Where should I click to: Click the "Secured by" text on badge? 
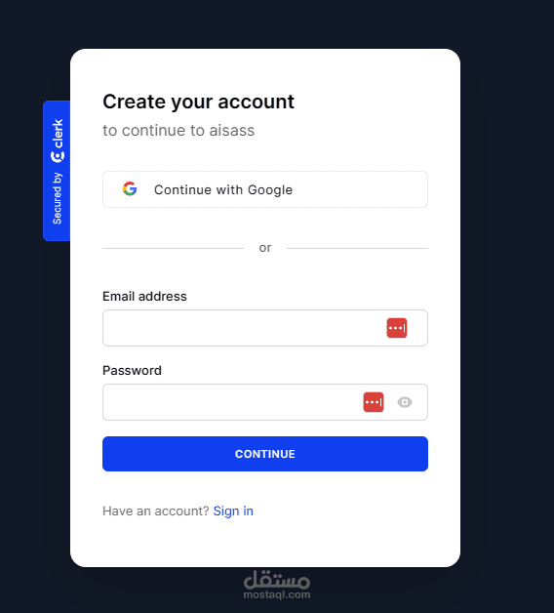coord(58,198)
